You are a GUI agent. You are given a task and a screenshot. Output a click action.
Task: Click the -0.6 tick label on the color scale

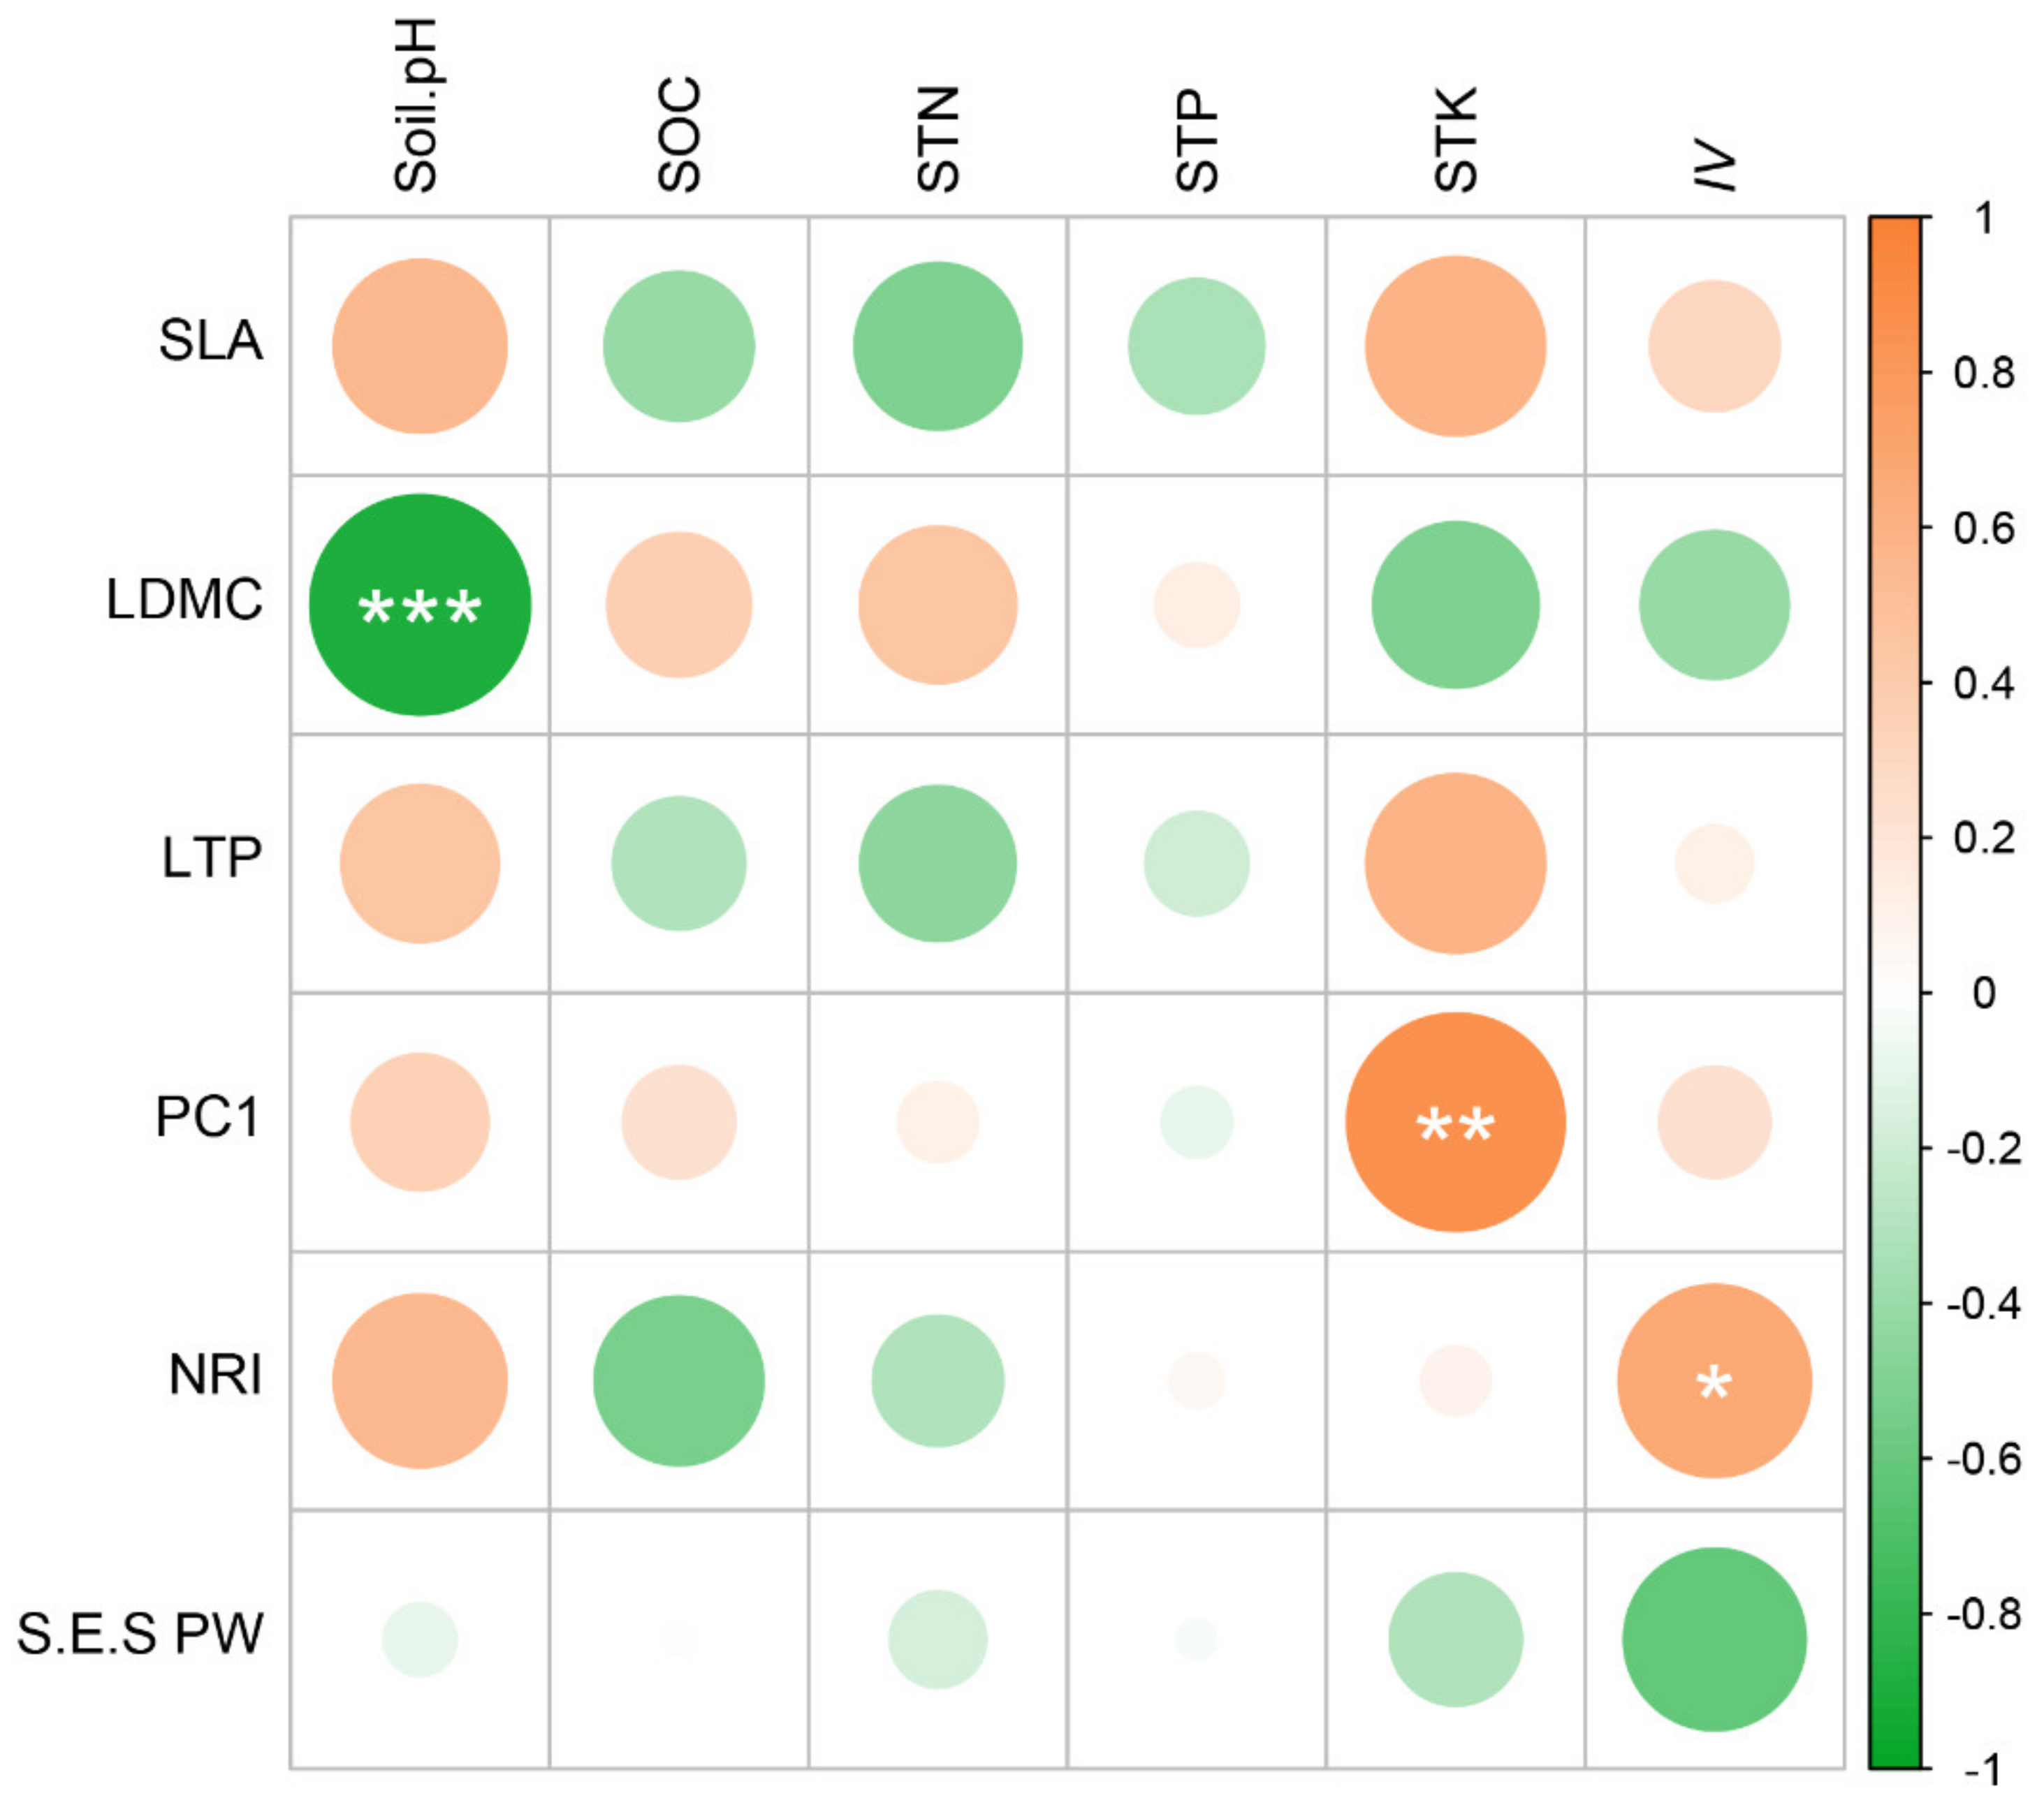pyautogui.click(x=1984, y=1459)
